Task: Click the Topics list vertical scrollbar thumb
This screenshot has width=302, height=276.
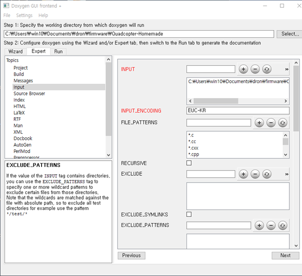Action: coord(108,99)
